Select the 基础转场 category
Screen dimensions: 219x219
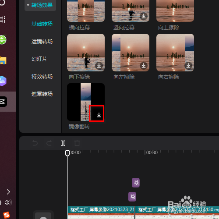pyautogui.click(x=42, y=24)
